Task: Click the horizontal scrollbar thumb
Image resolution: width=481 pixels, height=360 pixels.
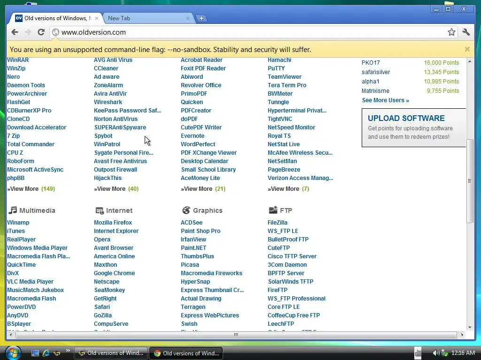Action: pos(236,335)
